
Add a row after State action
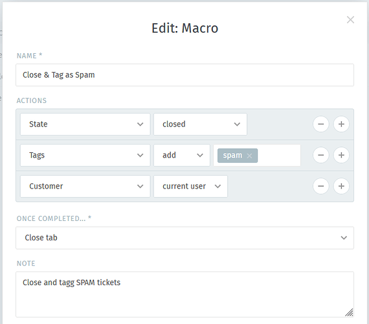[x=341, y=124]
